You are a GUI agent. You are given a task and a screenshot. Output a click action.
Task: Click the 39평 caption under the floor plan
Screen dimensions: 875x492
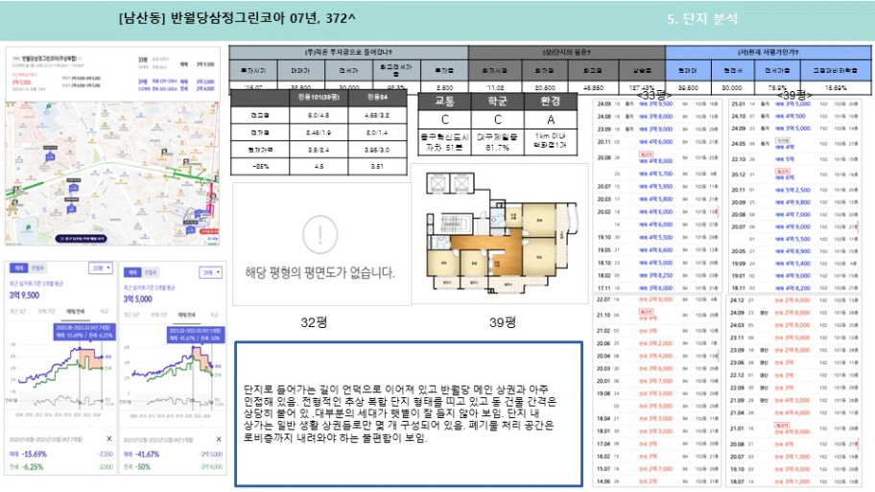point(502,322)
